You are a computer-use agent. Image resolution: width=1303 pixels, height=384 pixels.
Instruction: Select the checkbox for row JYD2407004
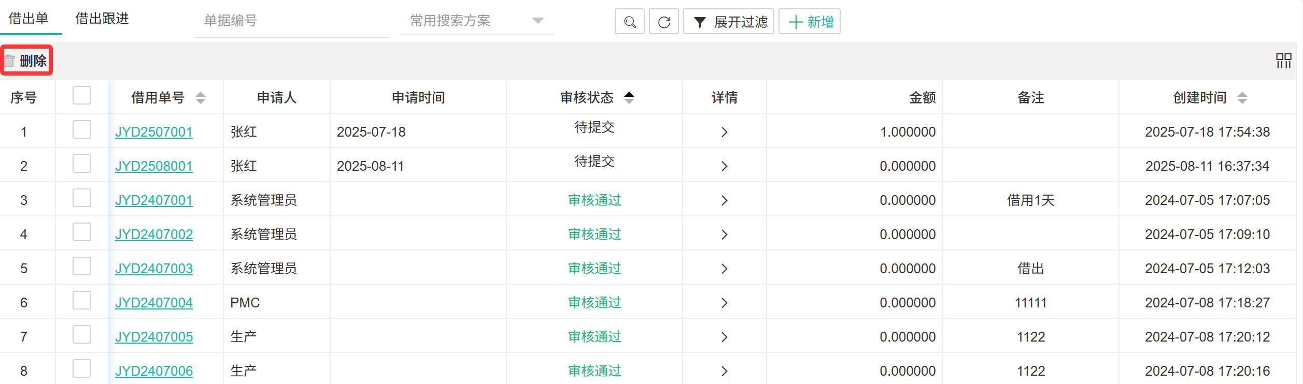point(82,301)
